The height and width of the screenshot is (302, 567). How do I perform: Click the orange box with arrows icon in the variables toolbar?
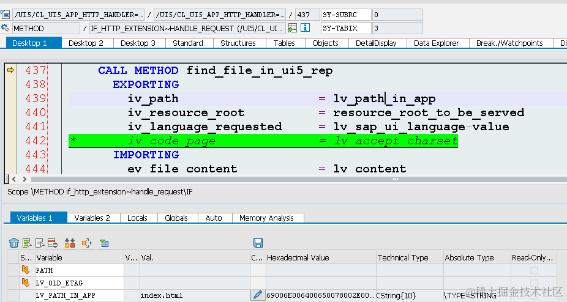pyautogui.click(x=87, y=243)
